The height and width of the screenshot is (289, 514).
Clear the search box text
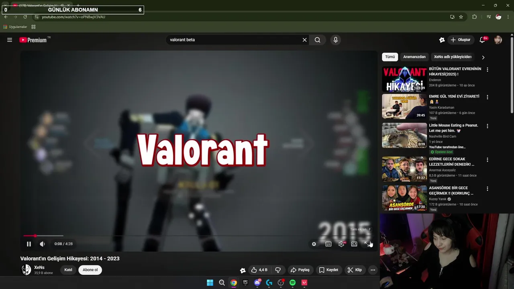coord(304,40)
